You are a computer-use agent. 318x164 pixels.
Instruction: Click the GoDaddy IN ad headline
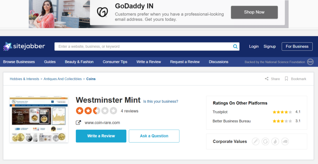coord(134,6)
